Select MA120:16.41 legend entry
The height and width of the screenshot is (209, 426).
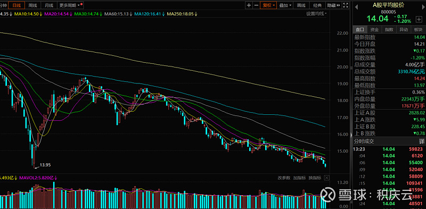(150, 14)
